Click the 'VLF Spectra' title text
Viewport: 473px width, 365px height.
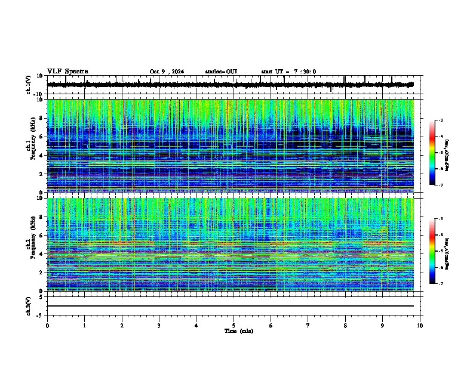pyautogui.click(x=67, y=72)
